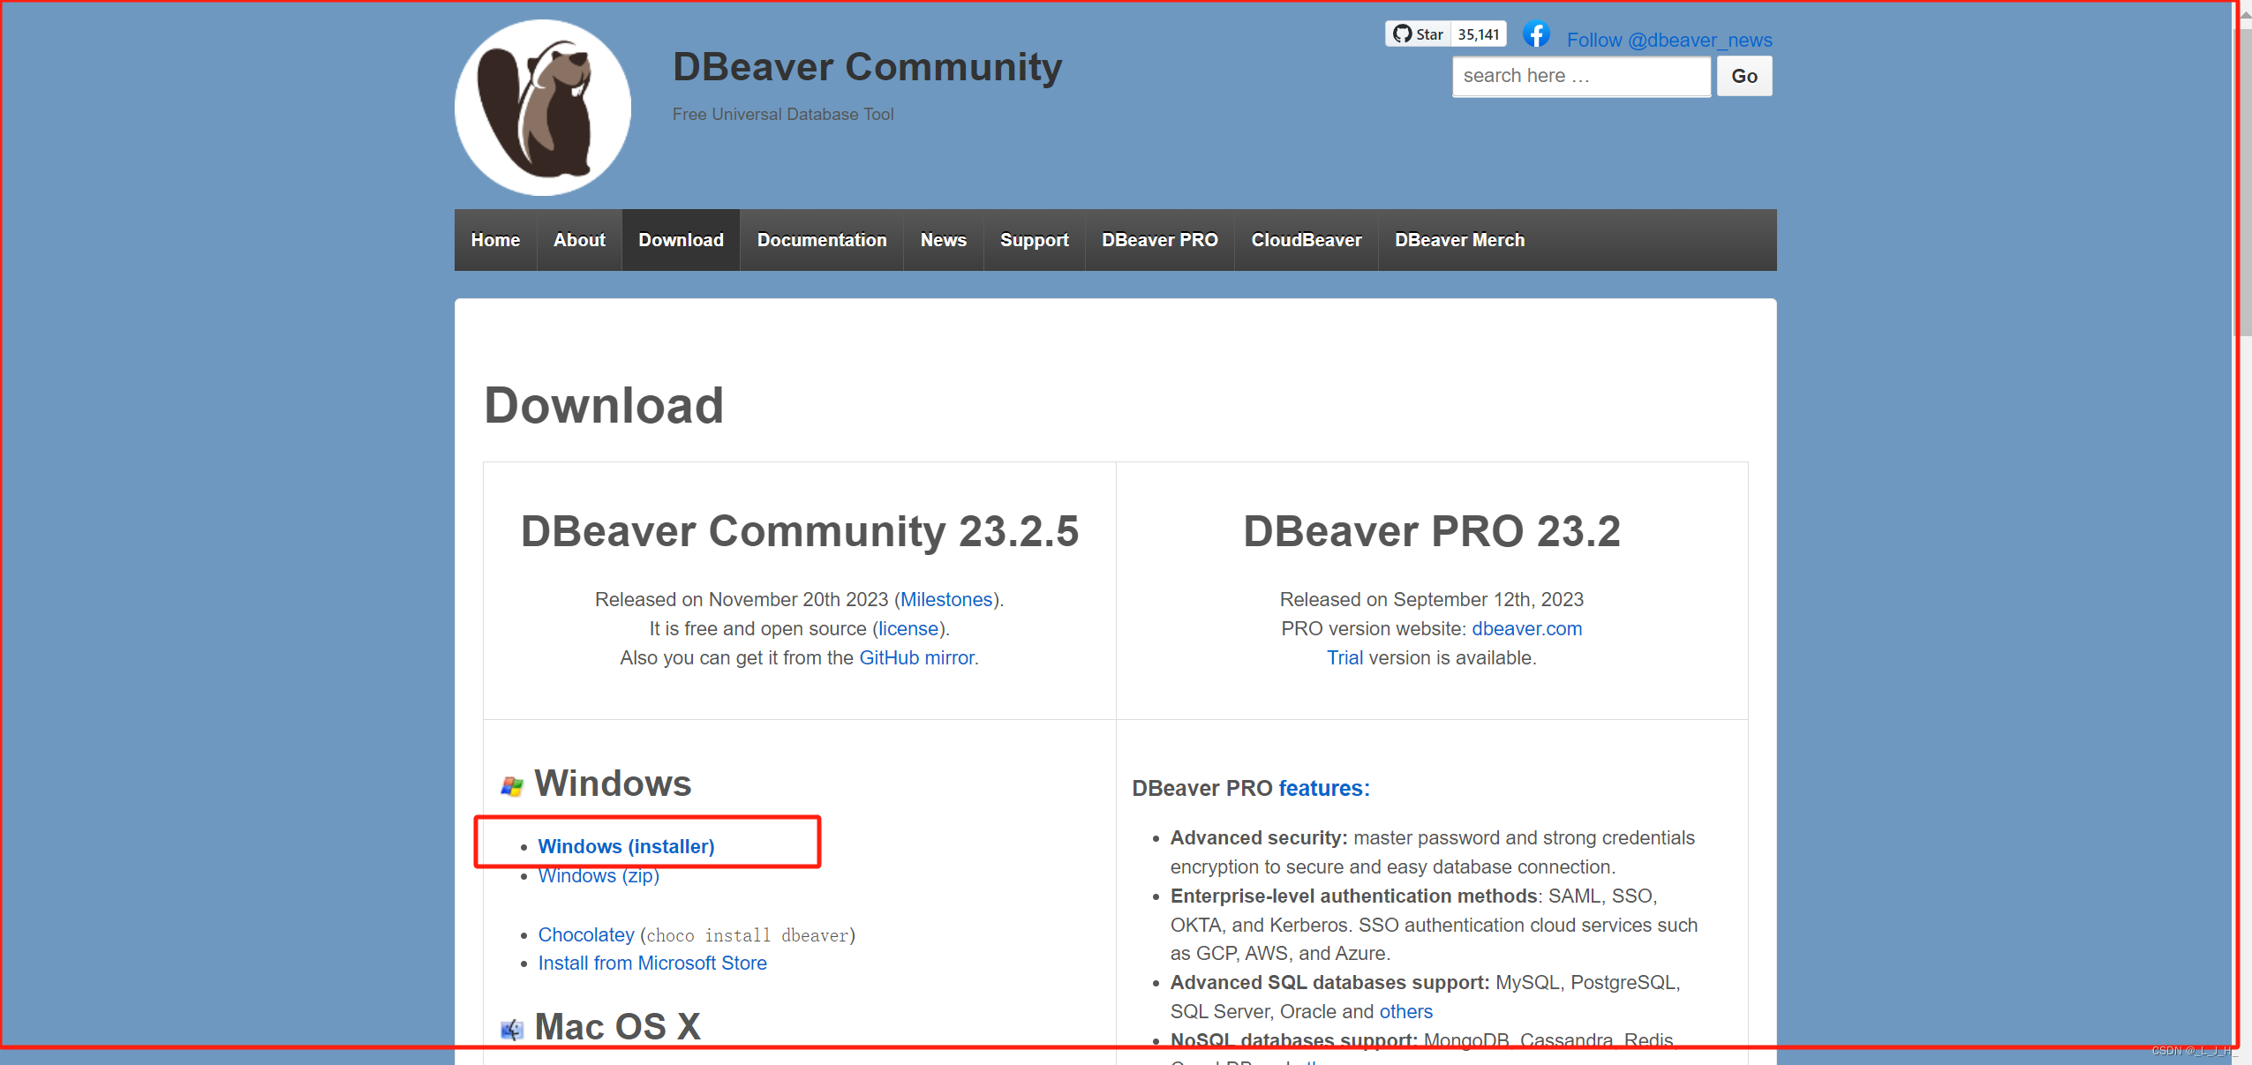Click the Windows (zip) link
2252x1065 pixels.
pos(599,875)
